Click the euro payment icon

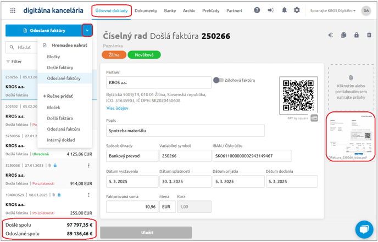[331, 35]
